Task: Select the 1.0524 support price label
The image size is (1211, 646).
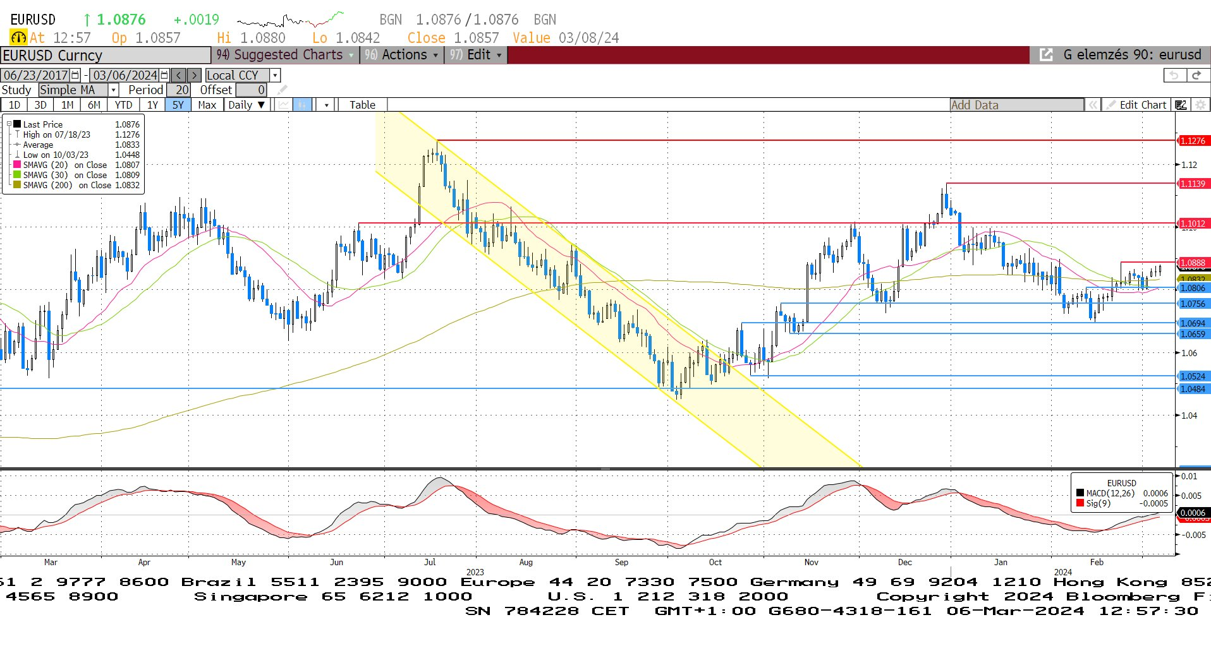Action: tap(1193, 376)
